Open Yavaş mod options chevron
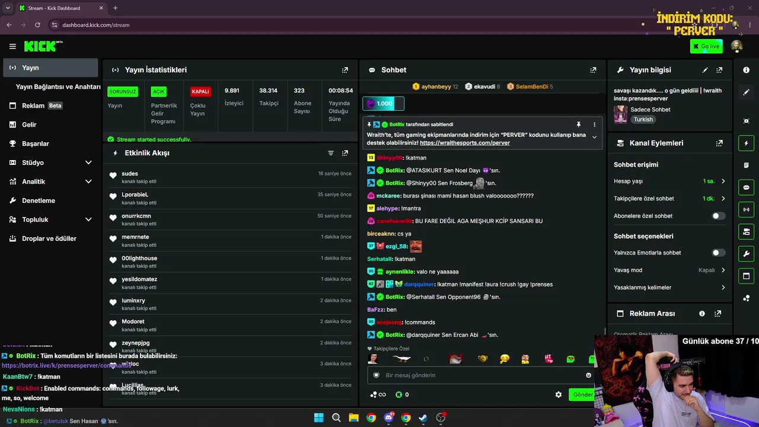This screenshot has height=427, width=759. coord(723,270)
